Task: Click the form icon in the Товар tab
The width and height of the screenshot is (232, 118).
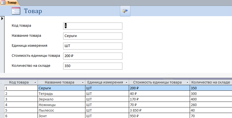Action: pos(3,3)
